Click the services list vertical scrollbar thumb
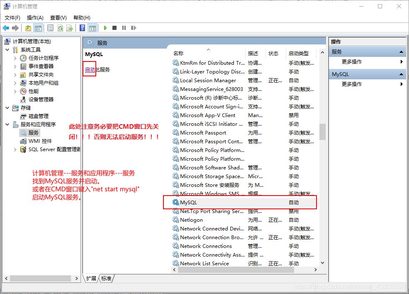This screenshot has width=409, height=294. (322, 132)
